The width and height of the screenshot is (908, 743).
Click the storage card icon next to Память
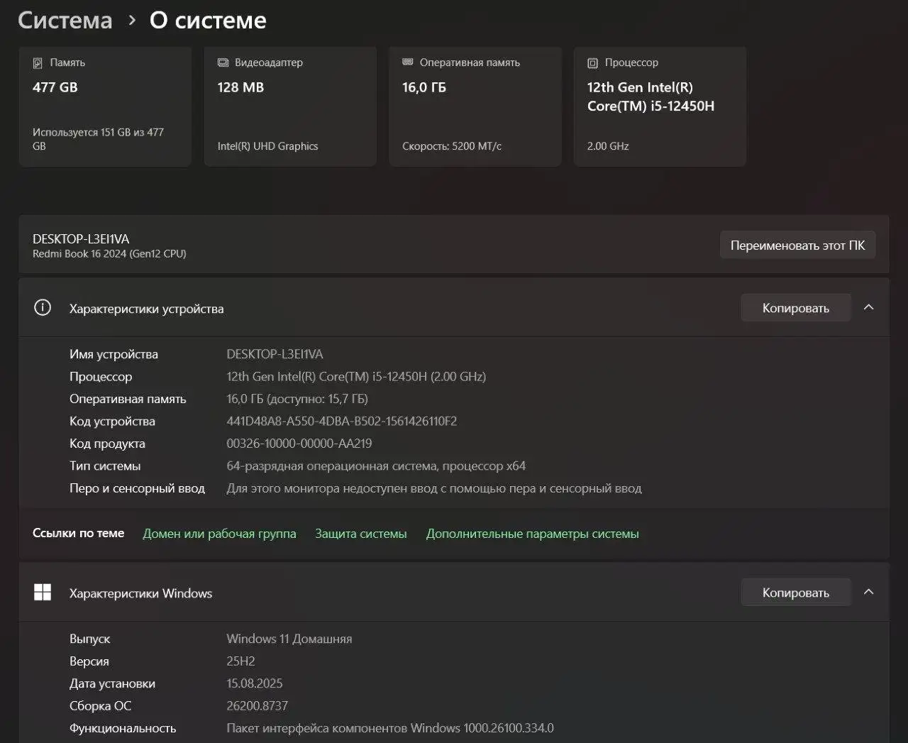point(38,63)
